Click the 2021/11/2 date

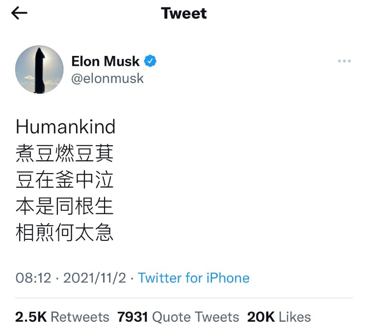pos(95,278)
